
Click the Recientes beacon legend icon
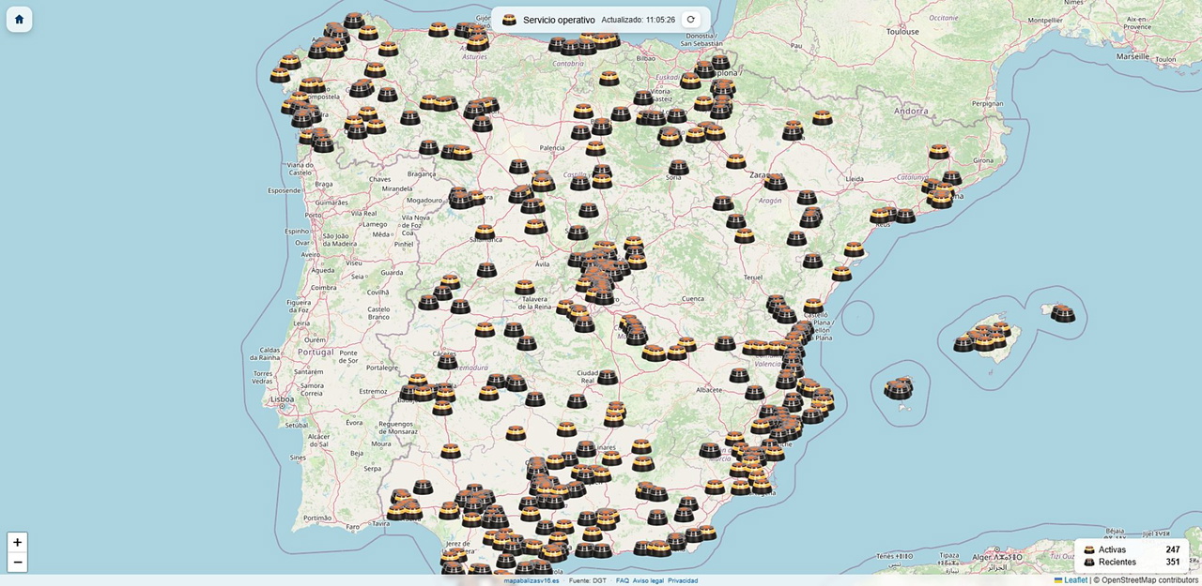coord(1089,563)
